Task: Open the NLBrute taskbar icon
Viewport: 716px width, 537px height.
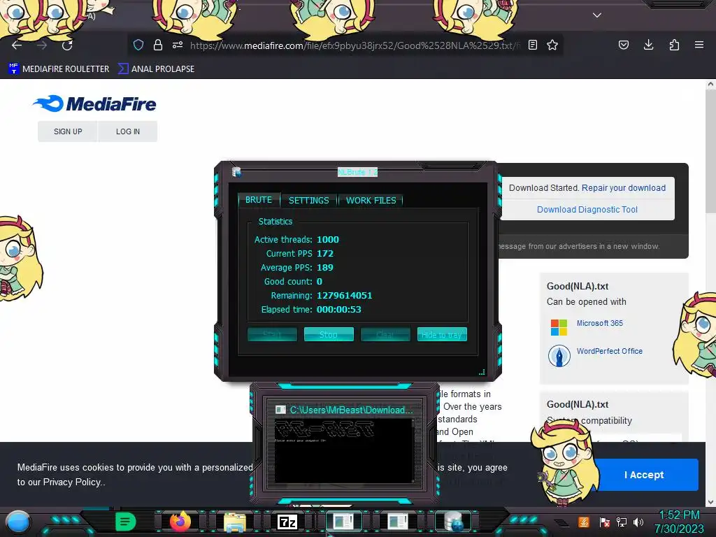Action: pos(453,522)
